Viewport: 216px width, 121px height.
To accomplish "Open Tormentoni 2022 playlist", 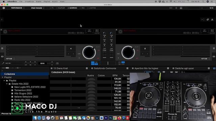I will click(23, 90).
